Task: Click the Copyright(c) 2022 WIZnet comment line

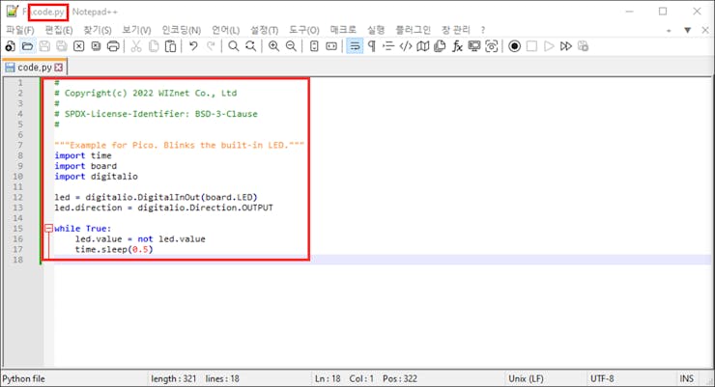Action: tap(146, 93)
